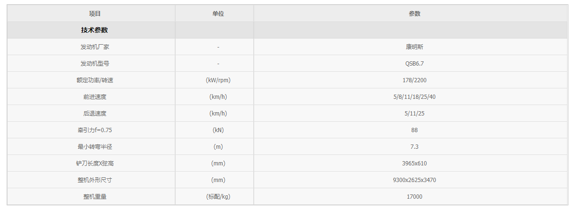This screenshot has width=577, height=212.
Task: Select the 178/2200 power value
Action: tap(414, 80)
